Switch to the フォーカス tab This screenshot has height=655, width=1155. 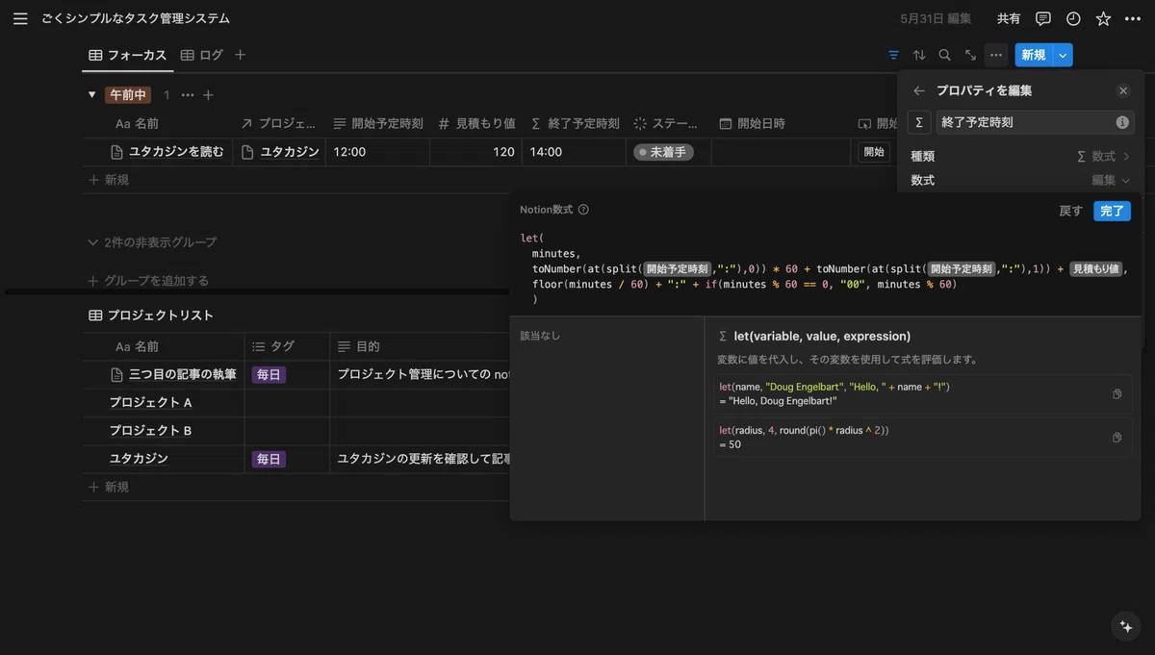[x=127, y=55]
